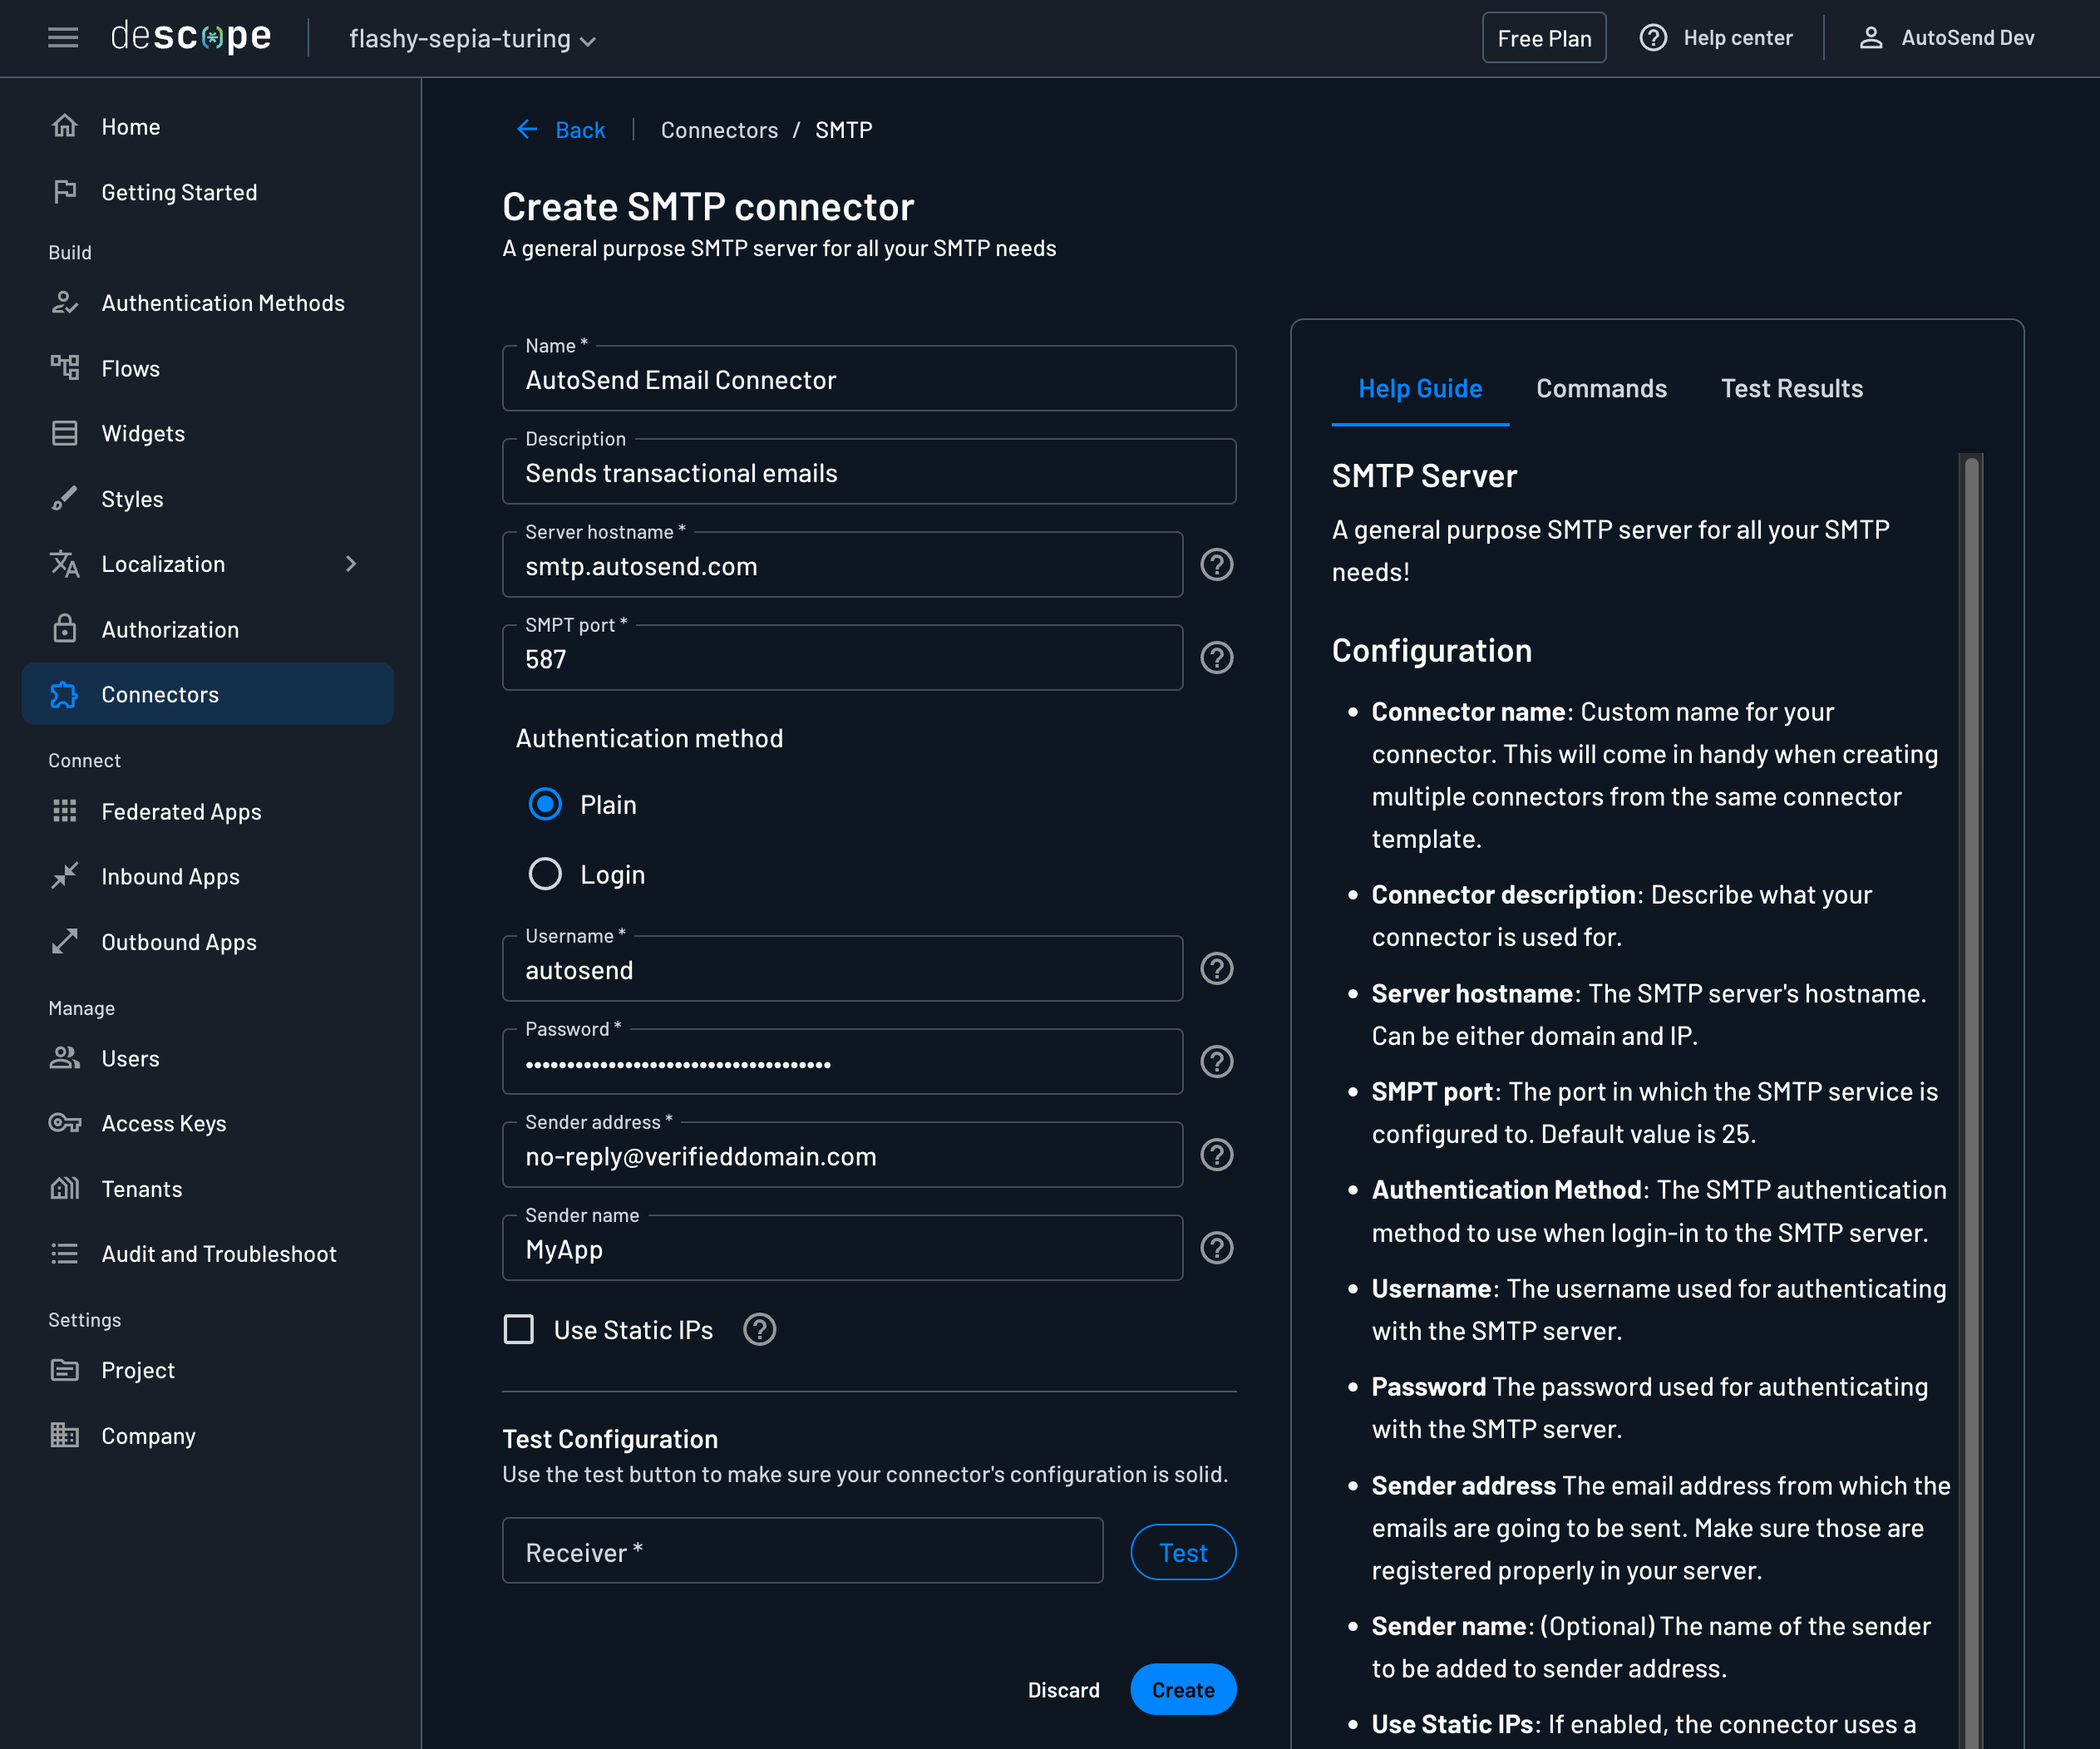Open Access Keys via key icon
Screen dimensions: 2100x1749
pyautogui.click(x=65, y=1123)
